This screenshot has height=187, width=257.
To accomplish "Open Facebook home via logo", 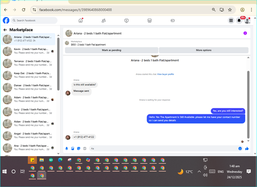I will coord(6,21).
